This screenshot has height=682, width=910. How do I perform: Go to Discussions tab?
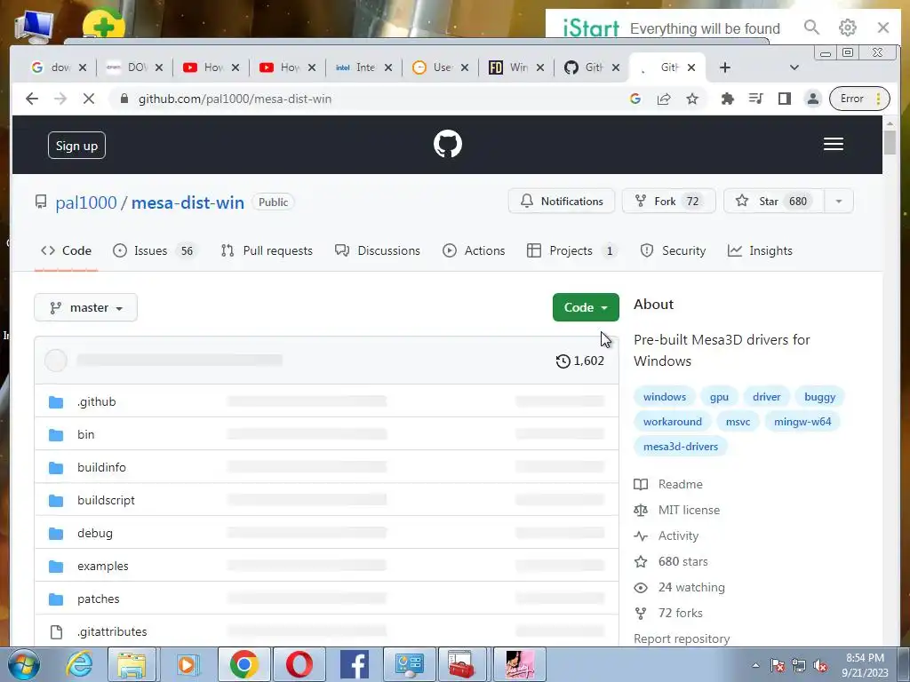[378, 250]
